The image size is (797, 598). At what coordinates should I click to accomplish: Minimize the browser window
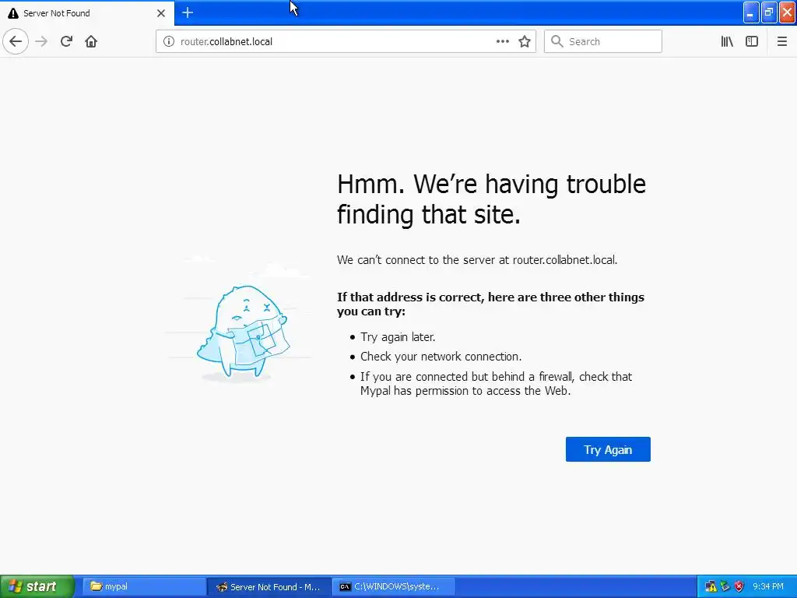[750, 12]
